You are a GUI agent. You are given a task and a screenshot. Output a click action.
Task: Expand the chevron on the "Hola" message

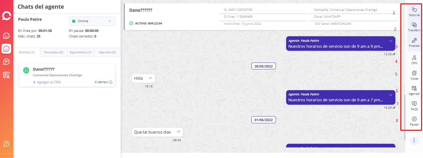pyautogui.click(x=151, y=78)
